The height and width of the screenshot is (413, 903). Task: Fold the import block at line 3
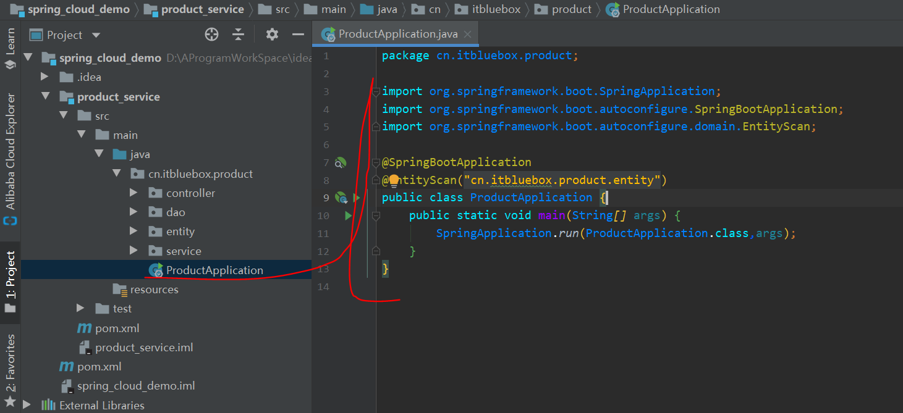point(375,91)
